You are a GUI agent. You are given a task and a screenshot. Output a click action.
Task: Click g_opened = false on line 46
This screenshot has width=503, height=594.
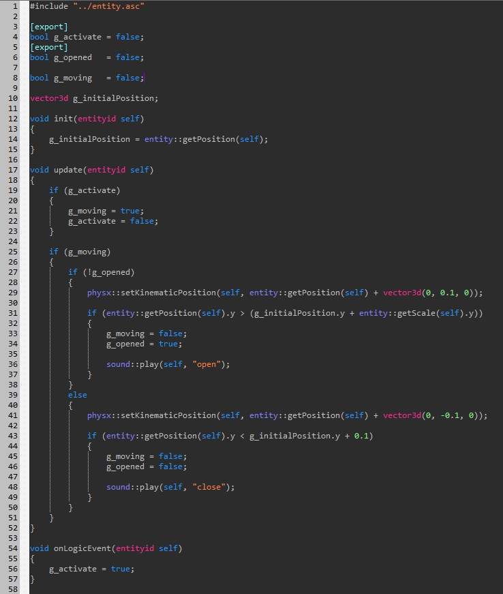tap(147, 466)
